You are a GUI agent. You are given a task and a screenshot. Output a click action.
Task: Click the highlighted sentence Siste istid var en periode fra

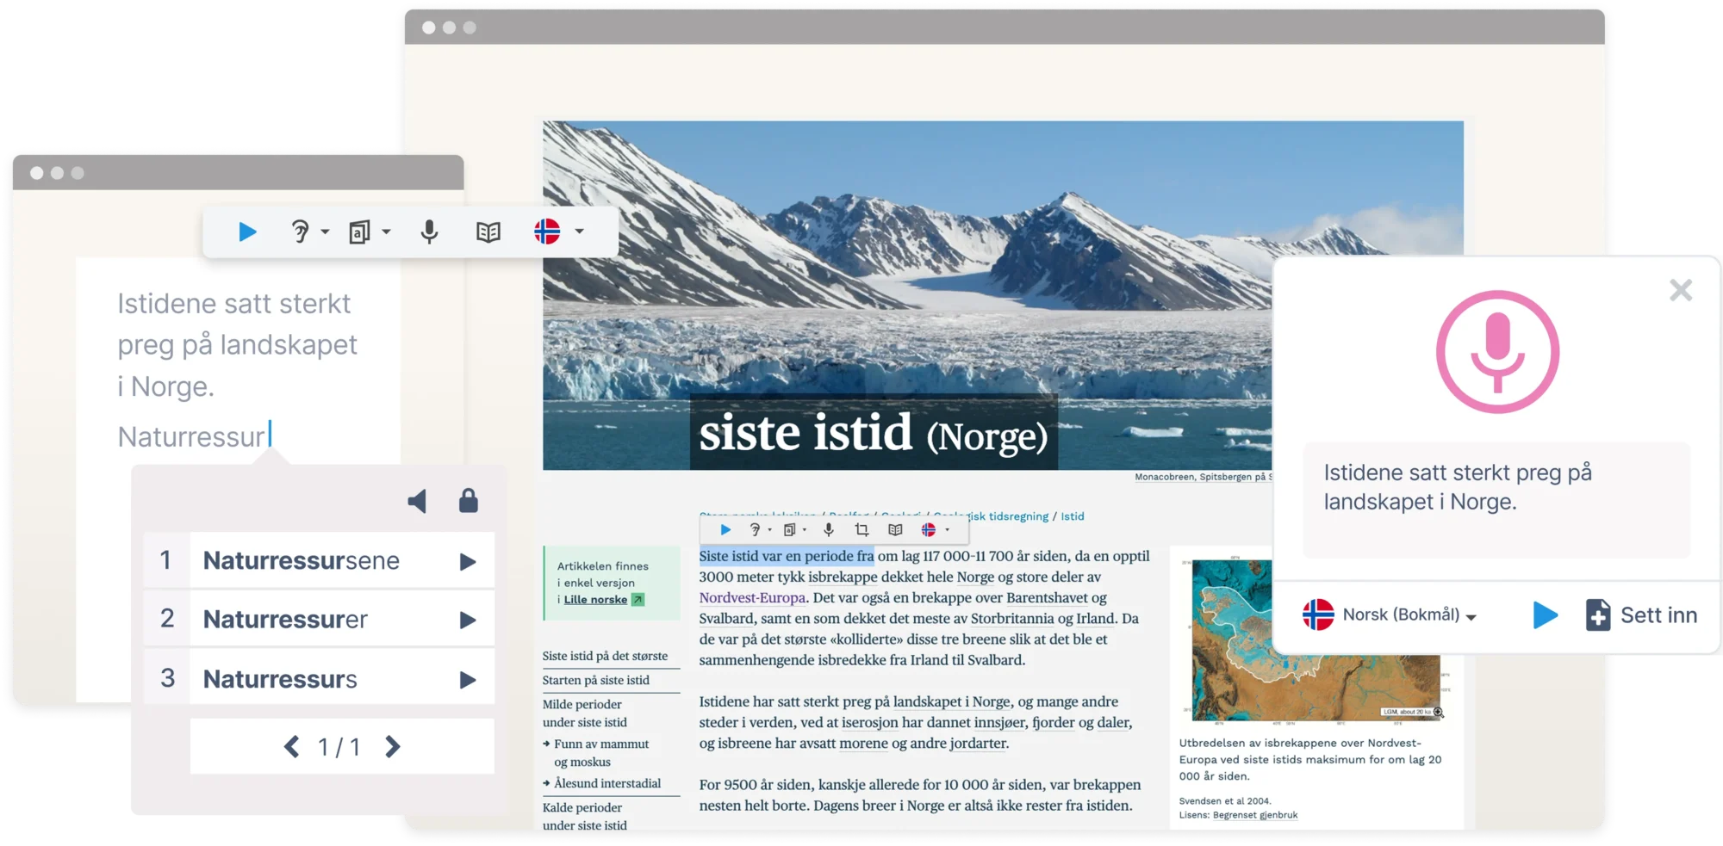click(x=787, y=556)
